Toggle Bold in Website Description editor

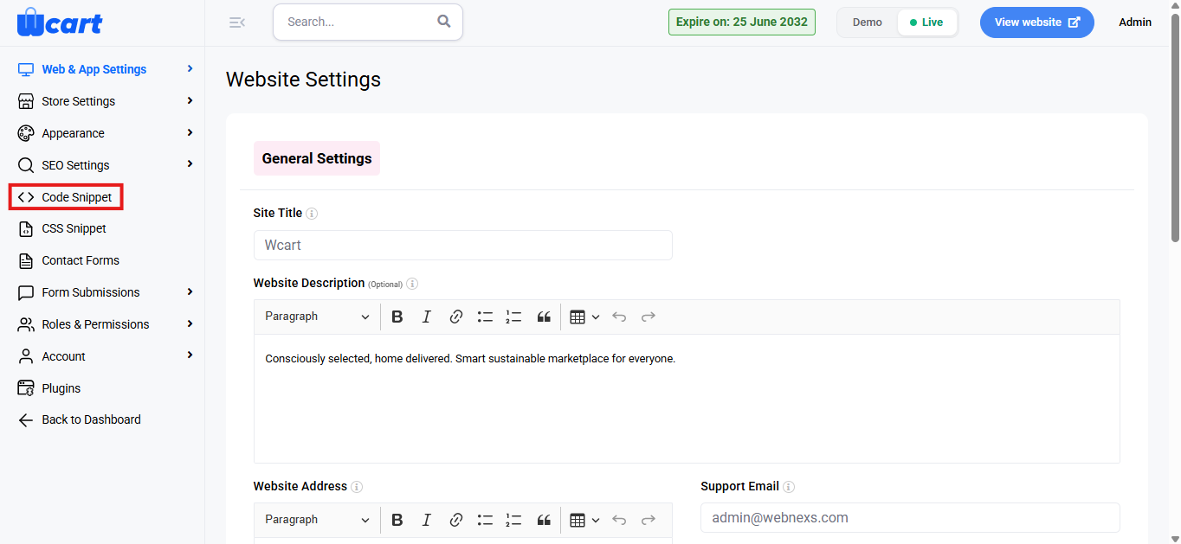click(x=397, y=317)
